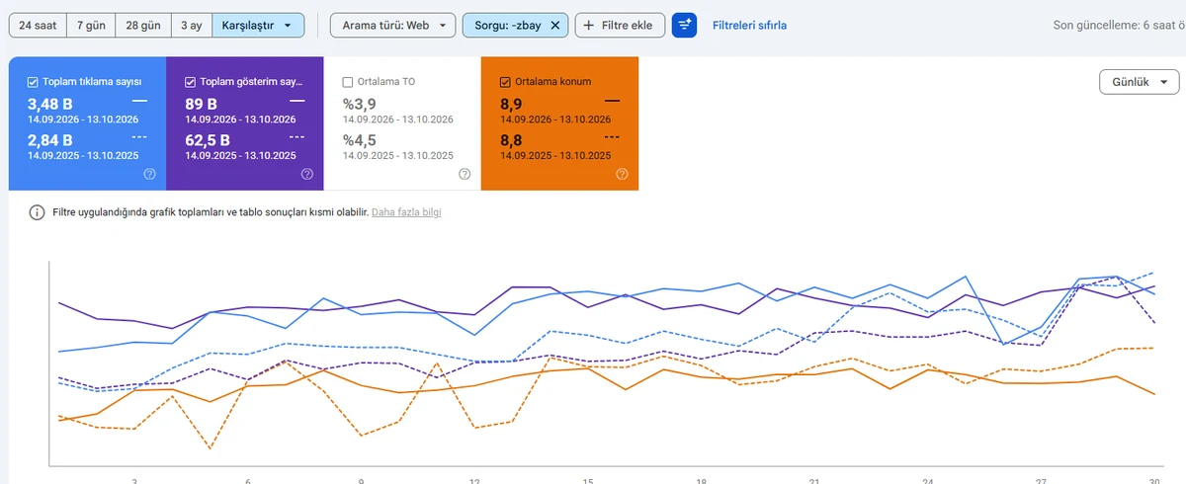1186x484 pixels.
Task: Select the 3 ay date range
Action: coord(191,25)
